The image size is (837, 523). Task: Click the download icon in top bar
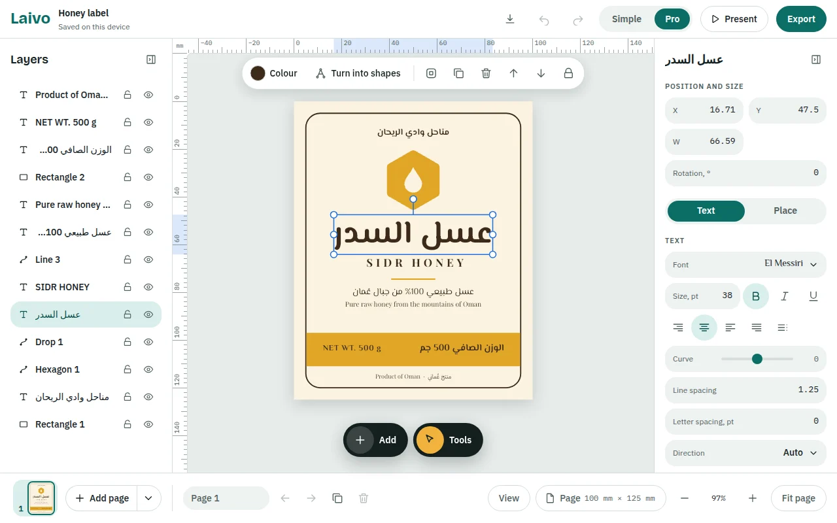[x=510, y=19]
